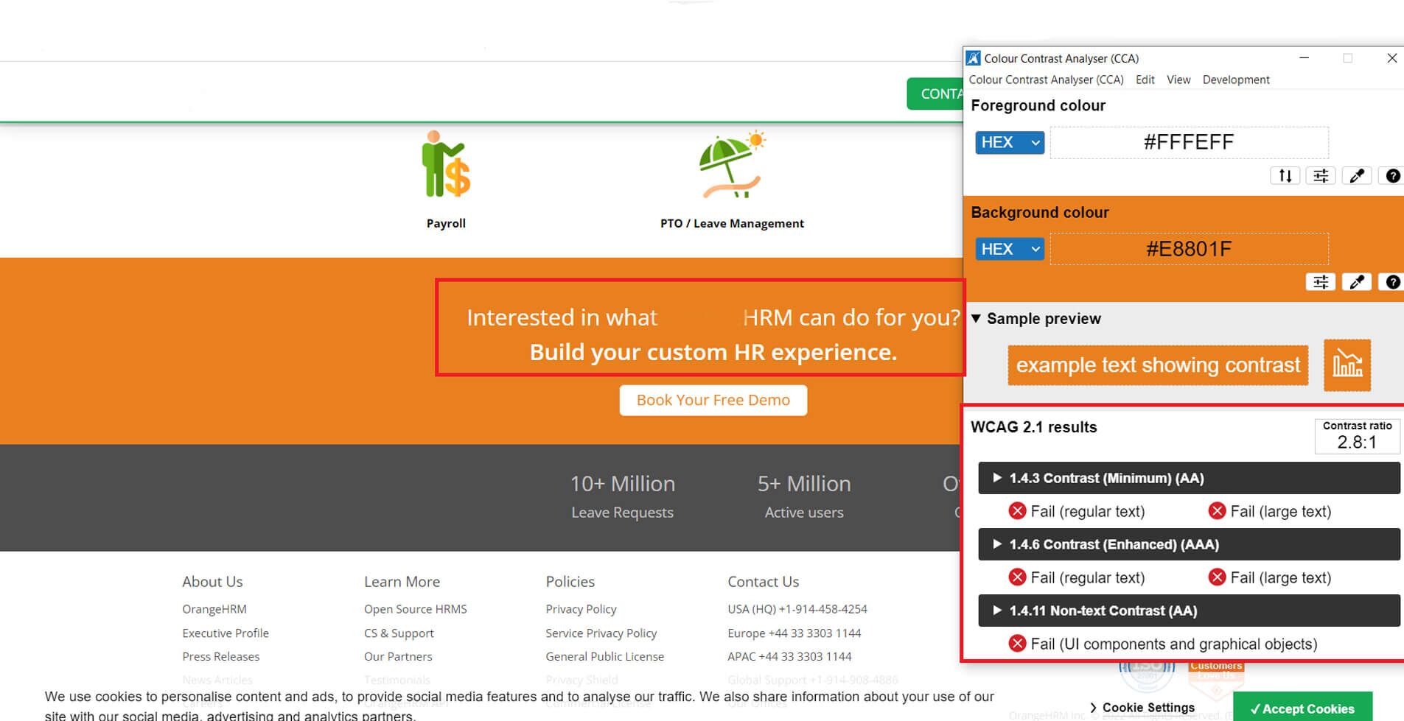Viewport: 1404px width, 721px height.
Task: Open the Edit menu
Action: pos(1145,80)
